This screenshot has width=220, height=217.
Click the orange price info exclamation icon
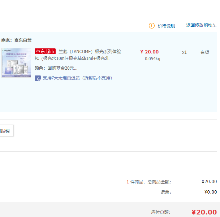(x=151, y=26)
